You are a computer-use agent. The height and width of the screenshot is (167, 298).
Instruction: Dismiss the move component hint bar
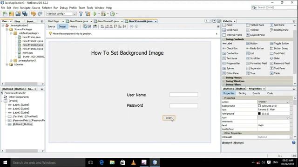217,34
